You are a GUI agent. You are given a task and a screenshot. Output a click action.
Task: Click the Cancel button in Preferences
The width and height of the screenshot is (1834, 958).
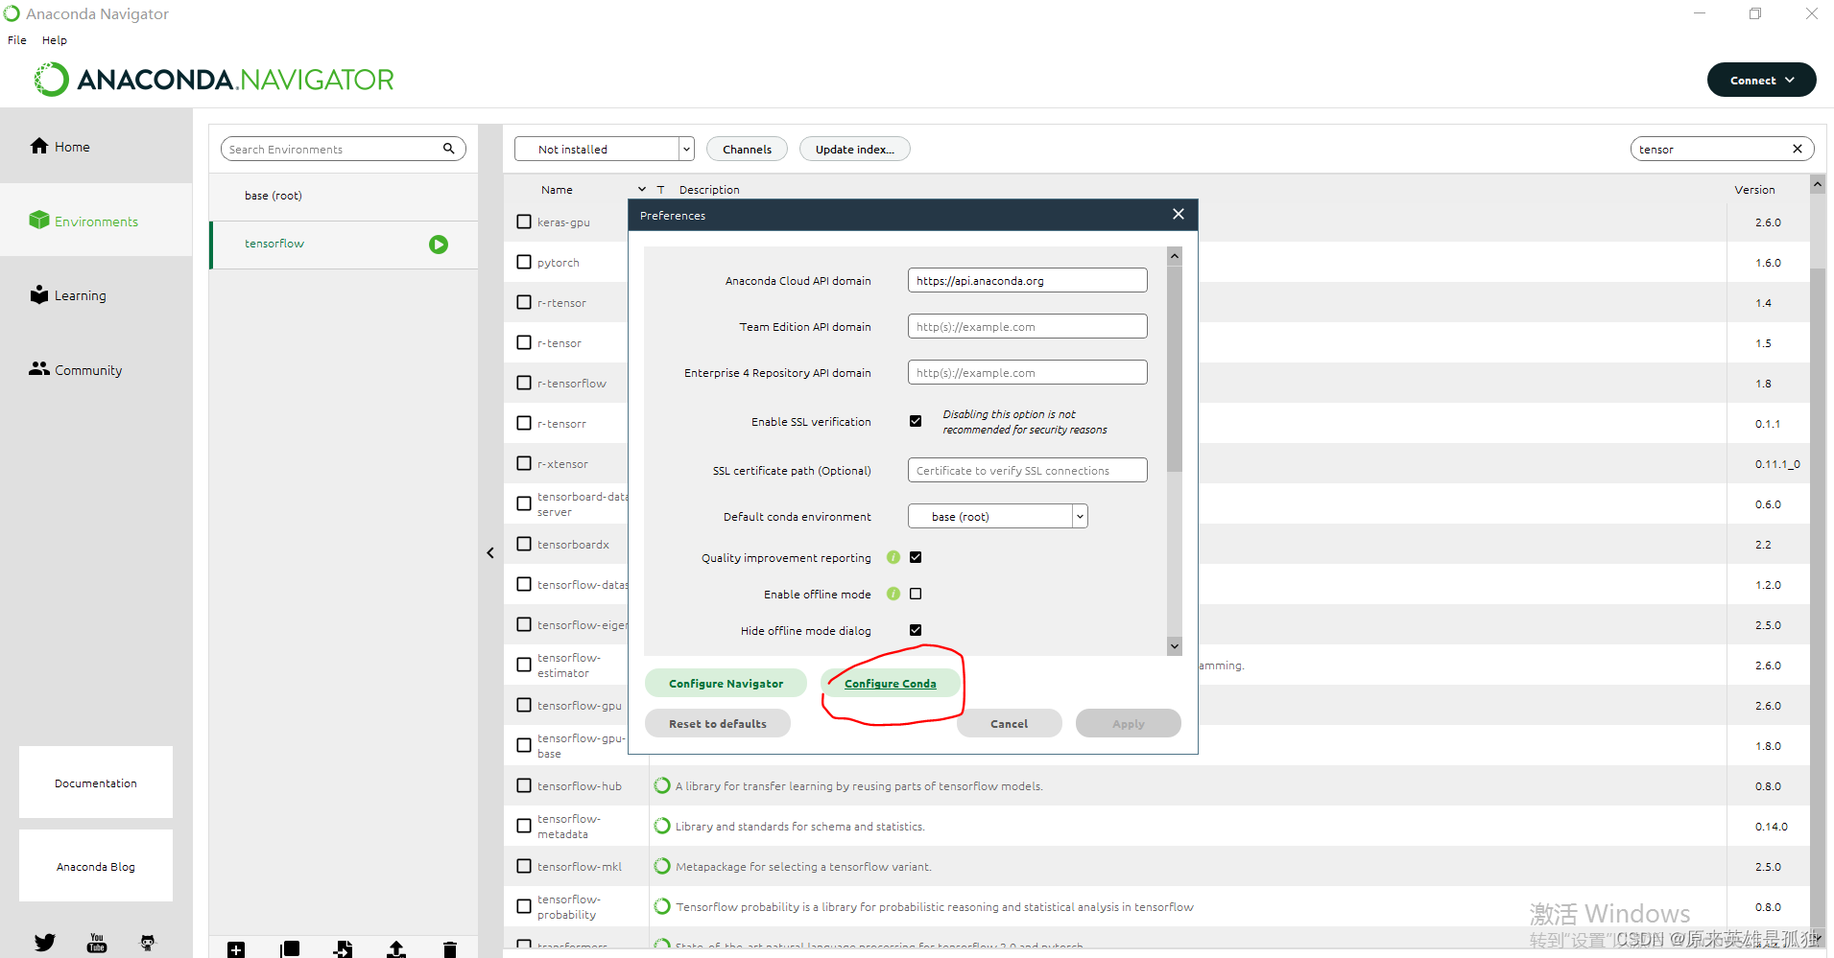(x=1009, y=723)
